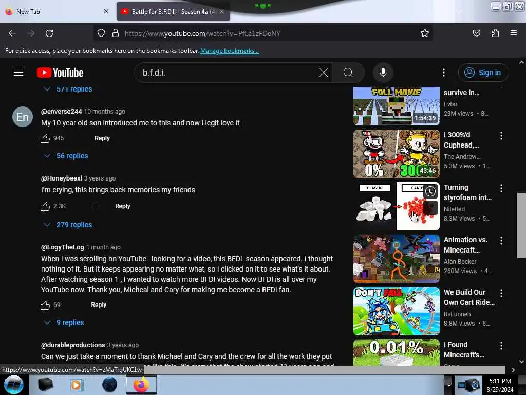Bookmark page with star icon
526x395 pixels.
point(425,33)
